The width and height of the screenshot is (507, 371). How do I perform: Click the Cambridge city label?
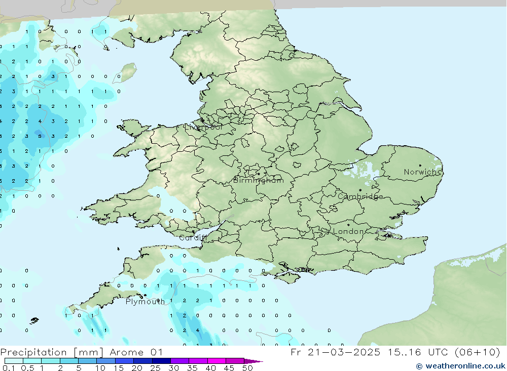pyautogui.click(x=360, y=196)
